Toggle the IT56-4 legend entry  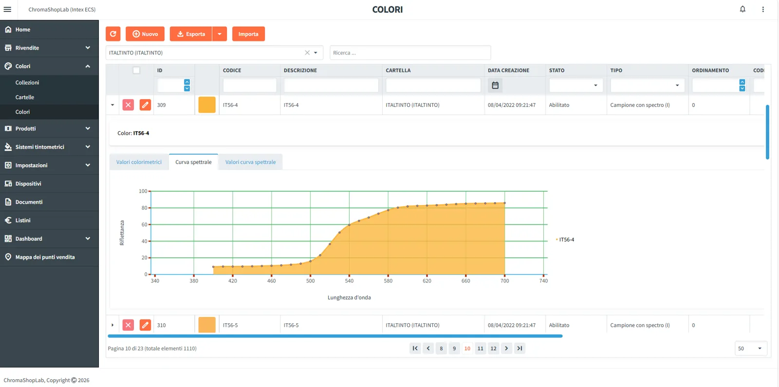pos(565,240)
